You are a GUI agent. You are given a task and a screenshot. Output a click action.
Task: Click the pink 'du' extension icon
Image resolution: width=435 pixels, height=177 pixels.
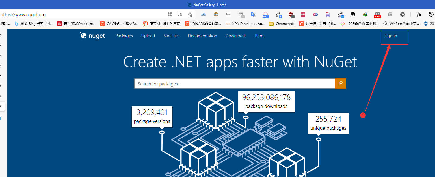click(315, 14)
